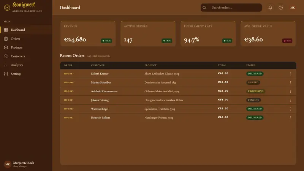Viewport: 304px width, 171px height.
Task: Click the Orders clipboard icon
Action: point(6,39)
